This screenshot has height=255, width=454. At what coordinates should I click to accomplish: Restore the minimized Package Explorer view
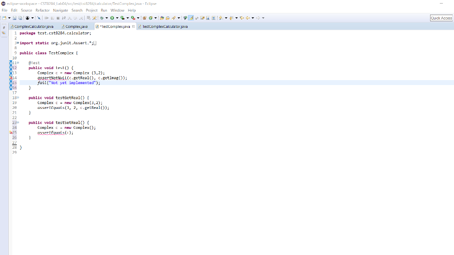click(3, 32)
